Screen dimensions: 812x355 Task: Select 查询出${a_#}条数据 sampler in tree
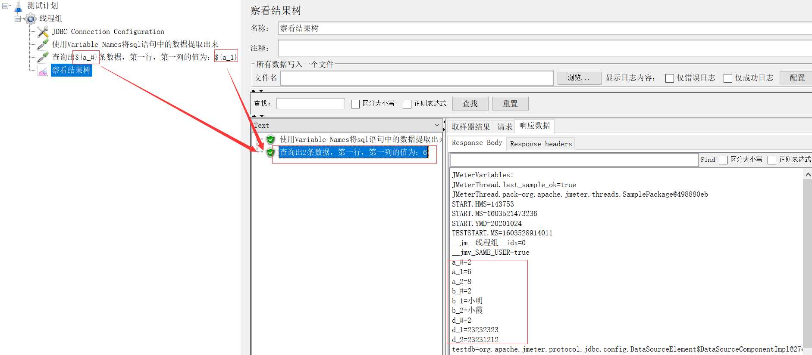tap(144, 57)
